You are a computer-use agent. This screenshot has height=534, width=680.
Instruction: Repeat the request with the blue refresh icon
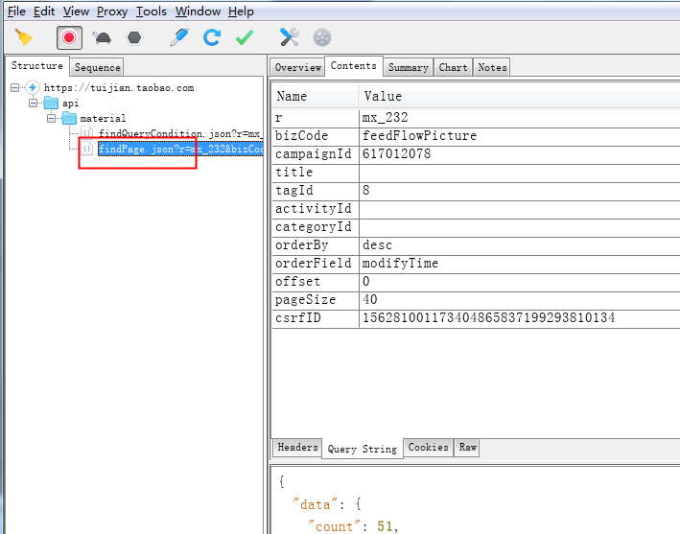pyautogui.click(x=212, y=37)
